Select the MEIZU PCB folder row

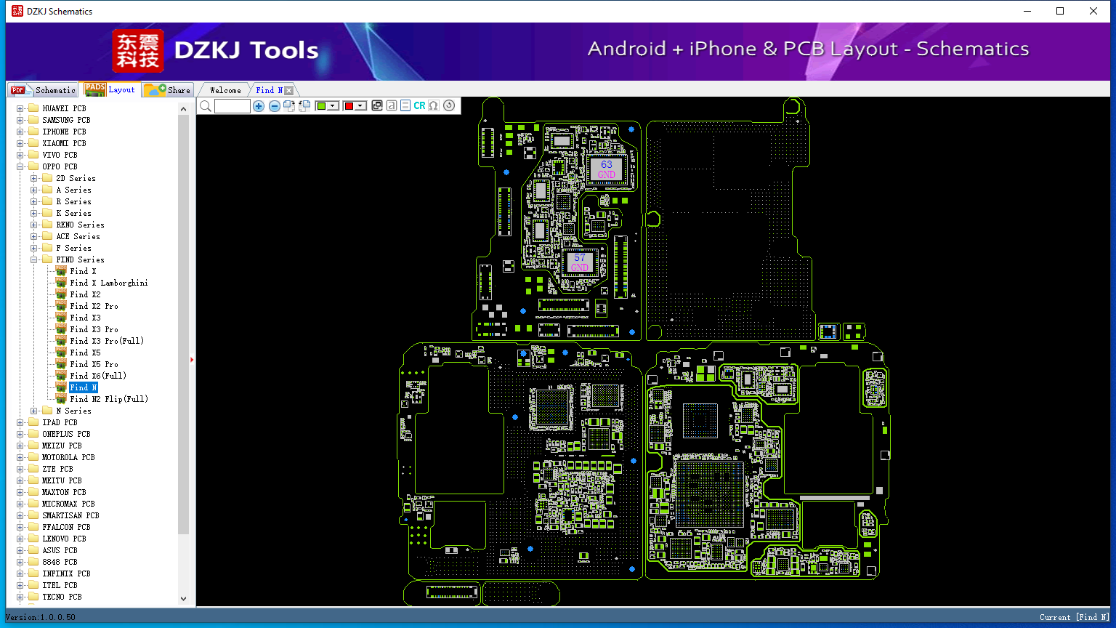pos(62,446)
